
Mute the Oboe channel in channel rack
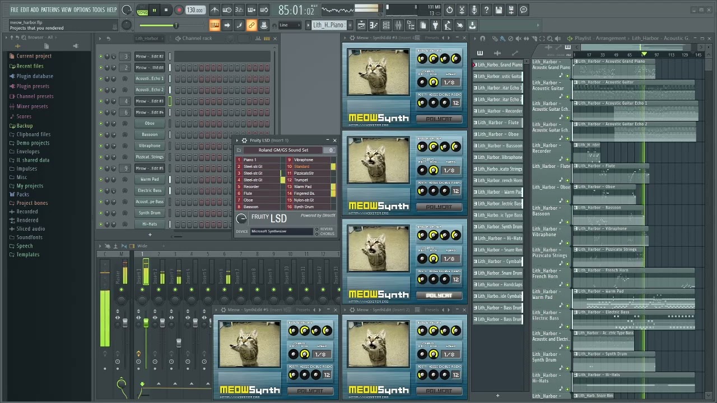point(101,124)
